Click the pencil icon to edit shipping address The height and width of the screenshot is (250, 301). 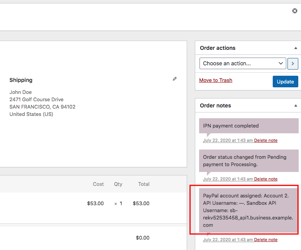[175, 79]
